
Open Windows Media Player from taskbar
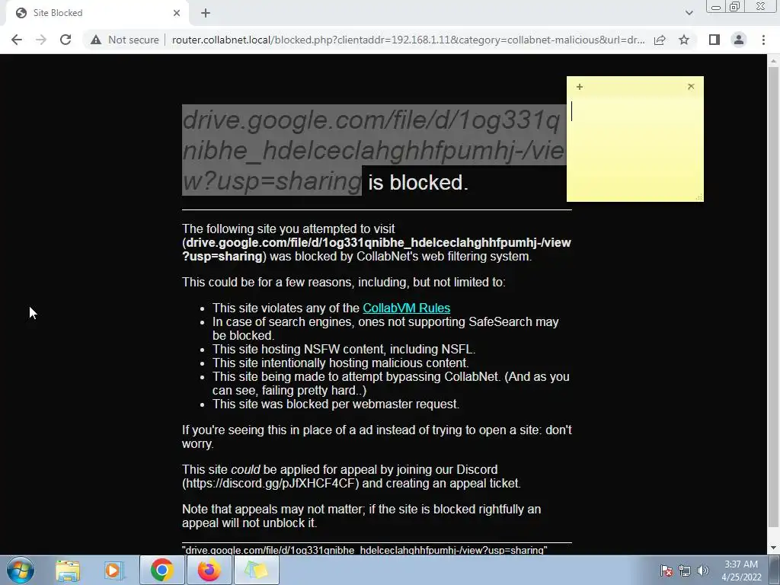[114, 570]
